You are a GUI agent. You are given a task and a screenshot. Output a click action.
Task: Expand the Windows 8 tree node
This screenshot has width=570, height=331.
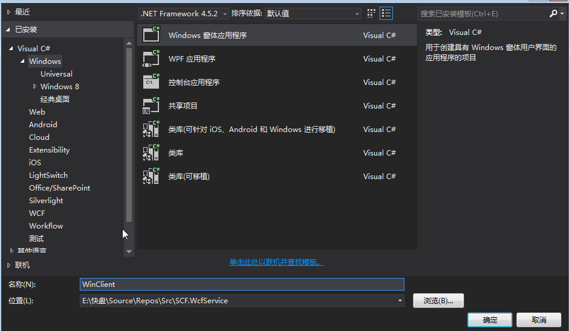pyautogui.click(x=34, y=86)
